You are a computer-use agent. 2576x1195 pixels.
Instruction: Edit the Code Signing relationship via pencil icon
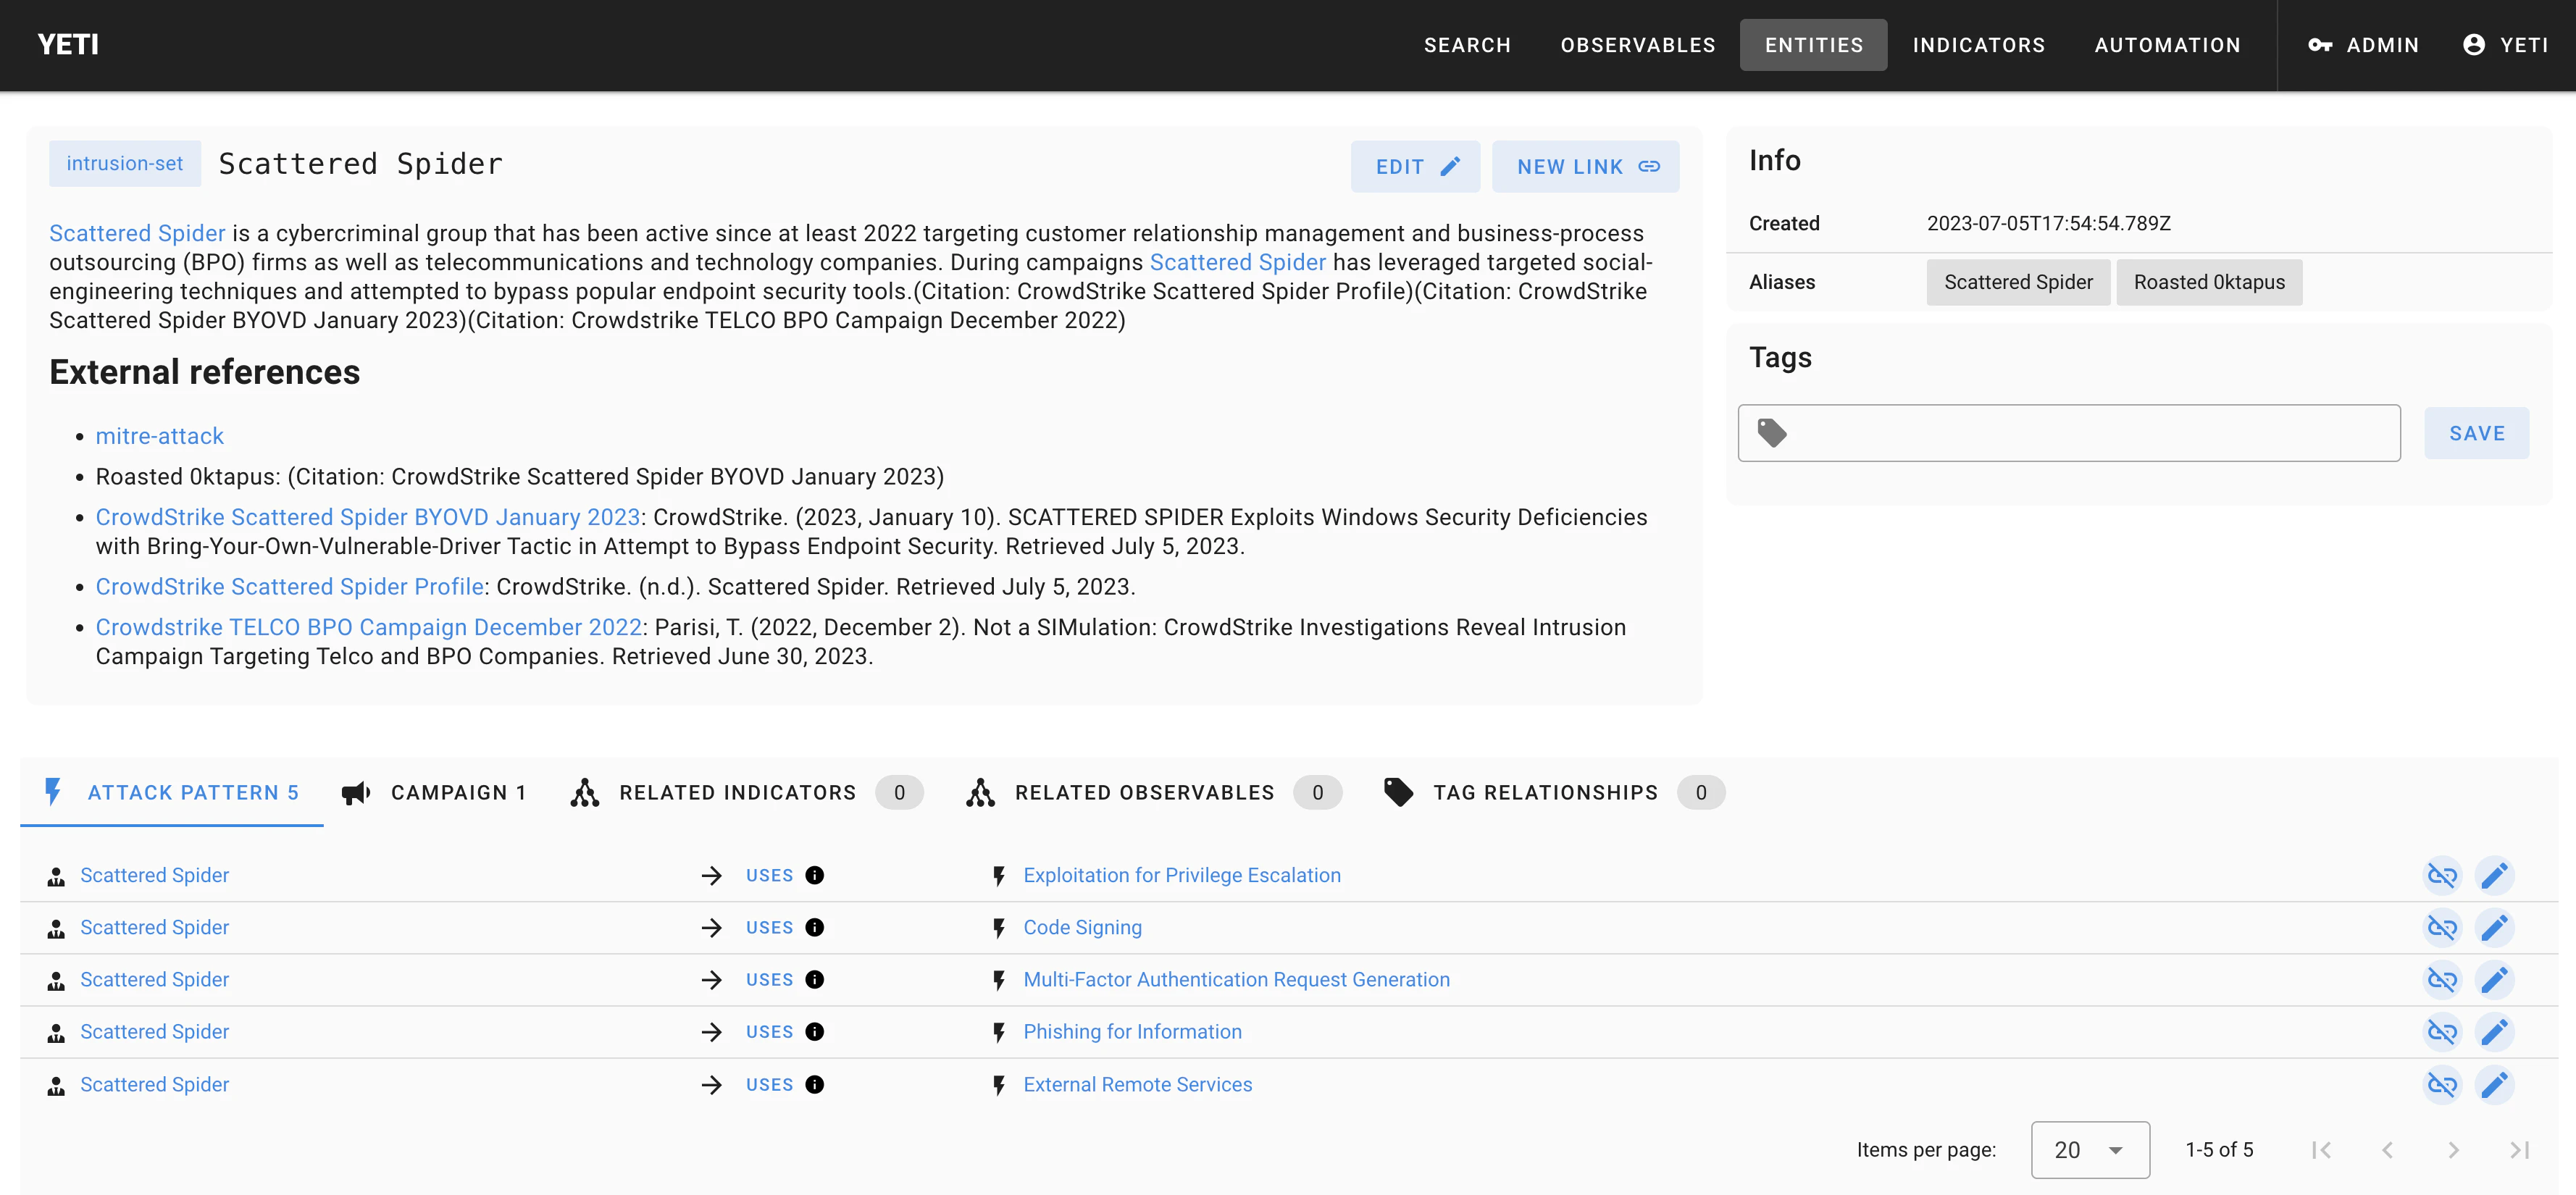tap(2494, 927)
